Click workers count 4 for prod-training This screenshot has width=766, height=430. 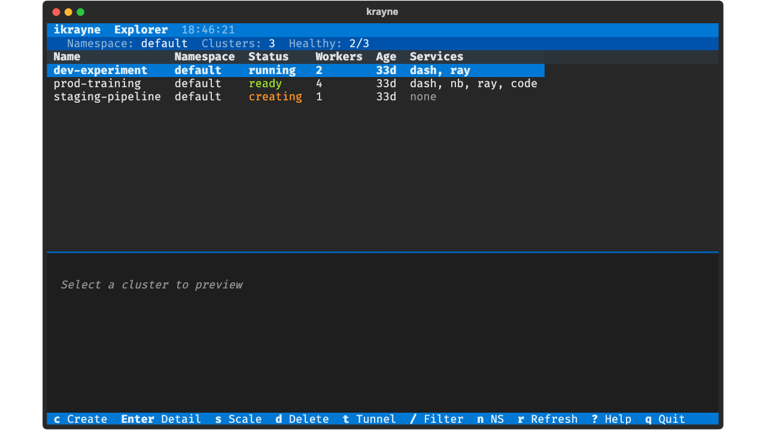319,84
